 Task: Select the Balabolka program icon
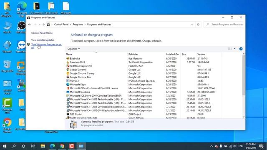point(68,58)
